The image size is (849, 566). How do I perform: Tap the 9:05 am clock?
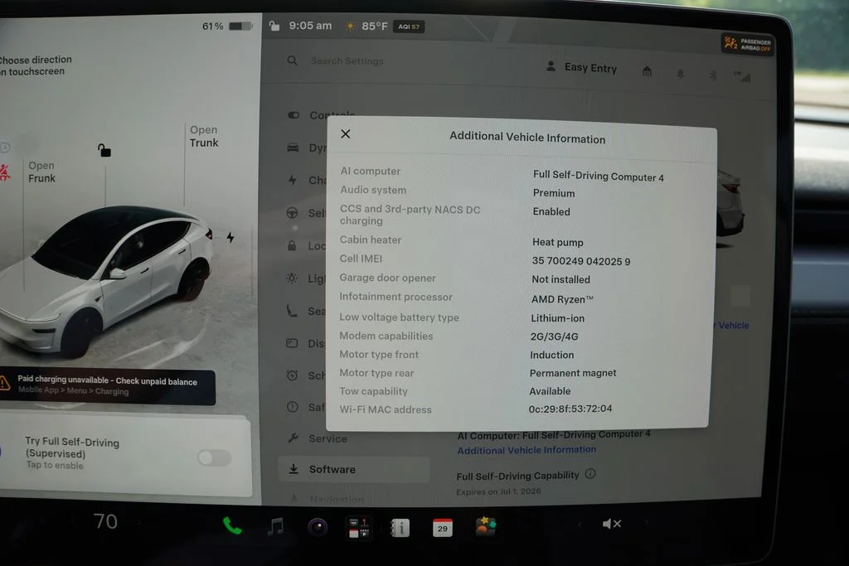click(310, 26)
